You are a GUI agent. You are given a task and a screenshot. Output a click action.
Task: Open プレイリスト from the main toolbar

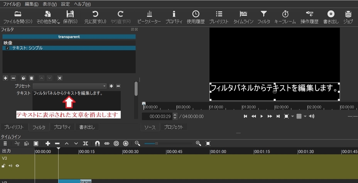pyautogui.click(x=219, y=17)
